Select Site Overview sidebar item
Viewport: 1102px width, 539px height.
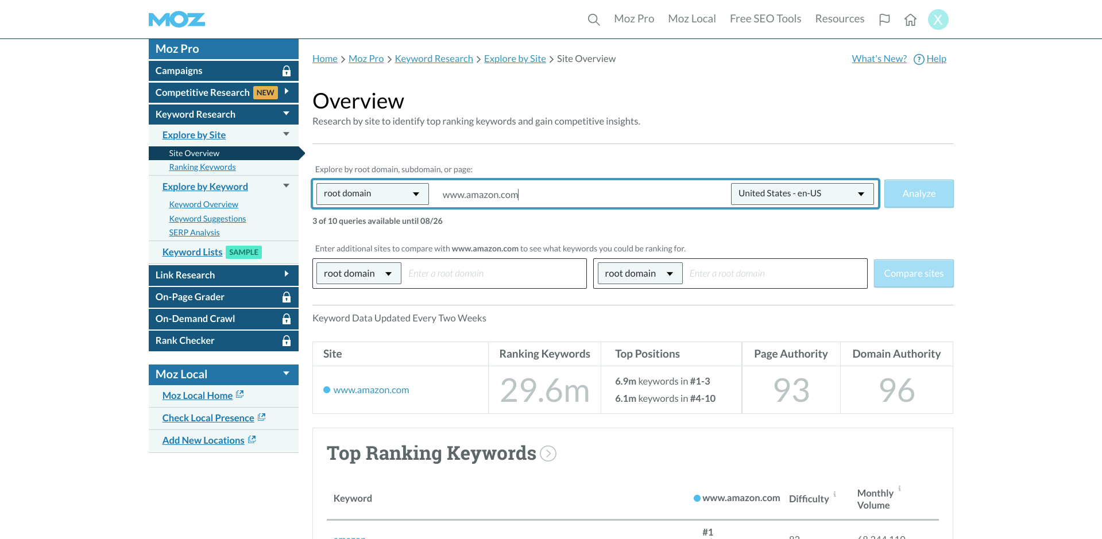tap(223, 153)
